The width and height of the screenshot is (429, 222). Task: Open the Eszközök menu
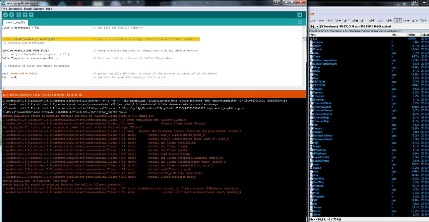(39, 8)
